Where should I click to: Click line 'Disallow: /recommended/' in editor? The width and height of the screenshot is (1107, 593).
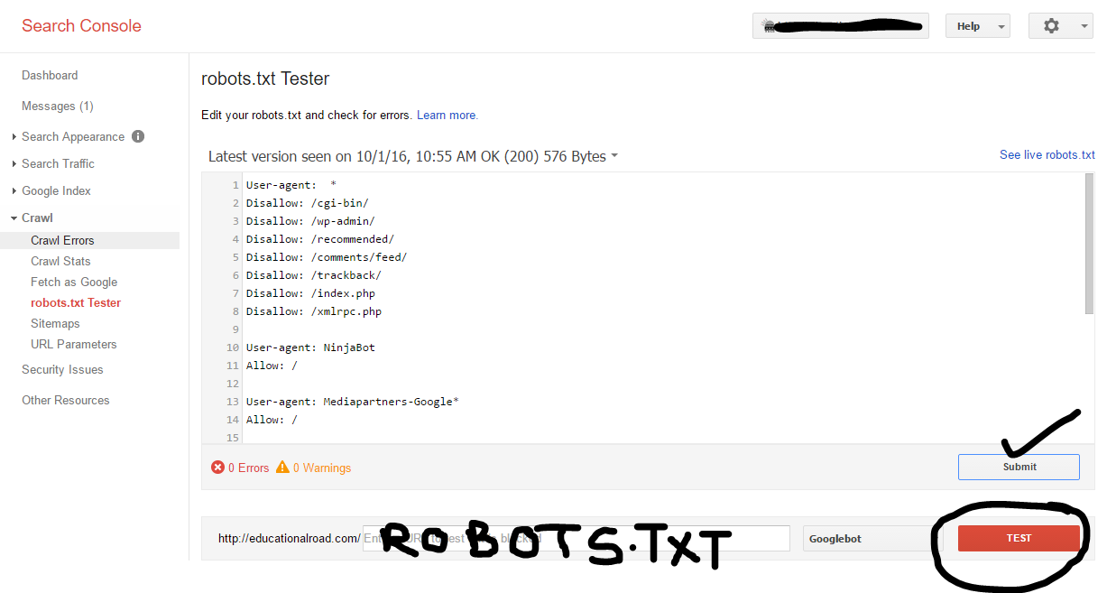click(x=319, y=239)
